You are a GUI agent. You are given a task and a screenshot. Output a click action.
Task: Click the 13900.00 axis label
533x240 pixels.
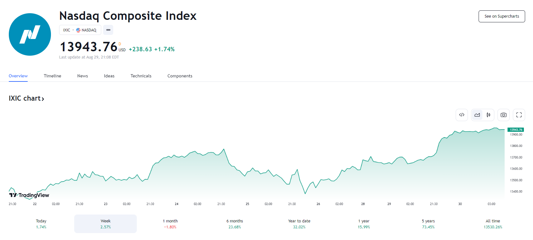516,135
